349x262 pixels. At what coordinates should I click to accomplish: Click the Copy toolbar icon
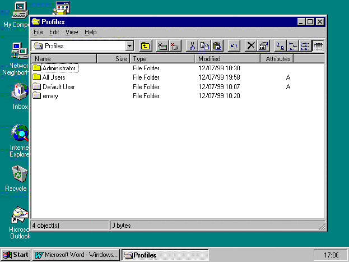[204, 46]
